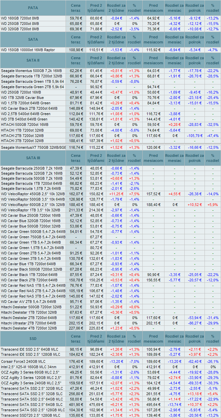221x418 pixels.
Task: Click the price '162,07 €'
Action: point(76,194)
